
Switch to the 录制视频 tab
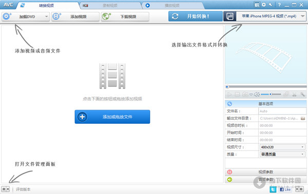[110, 6]
